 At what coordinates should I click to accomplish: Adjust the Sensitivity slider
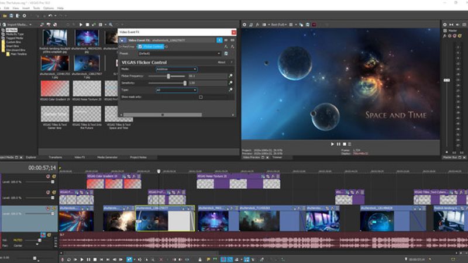(x=185, y=83)
